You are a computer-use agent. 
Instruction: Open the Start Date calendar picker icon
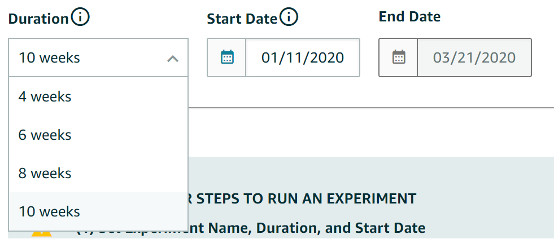coord(227,57)
